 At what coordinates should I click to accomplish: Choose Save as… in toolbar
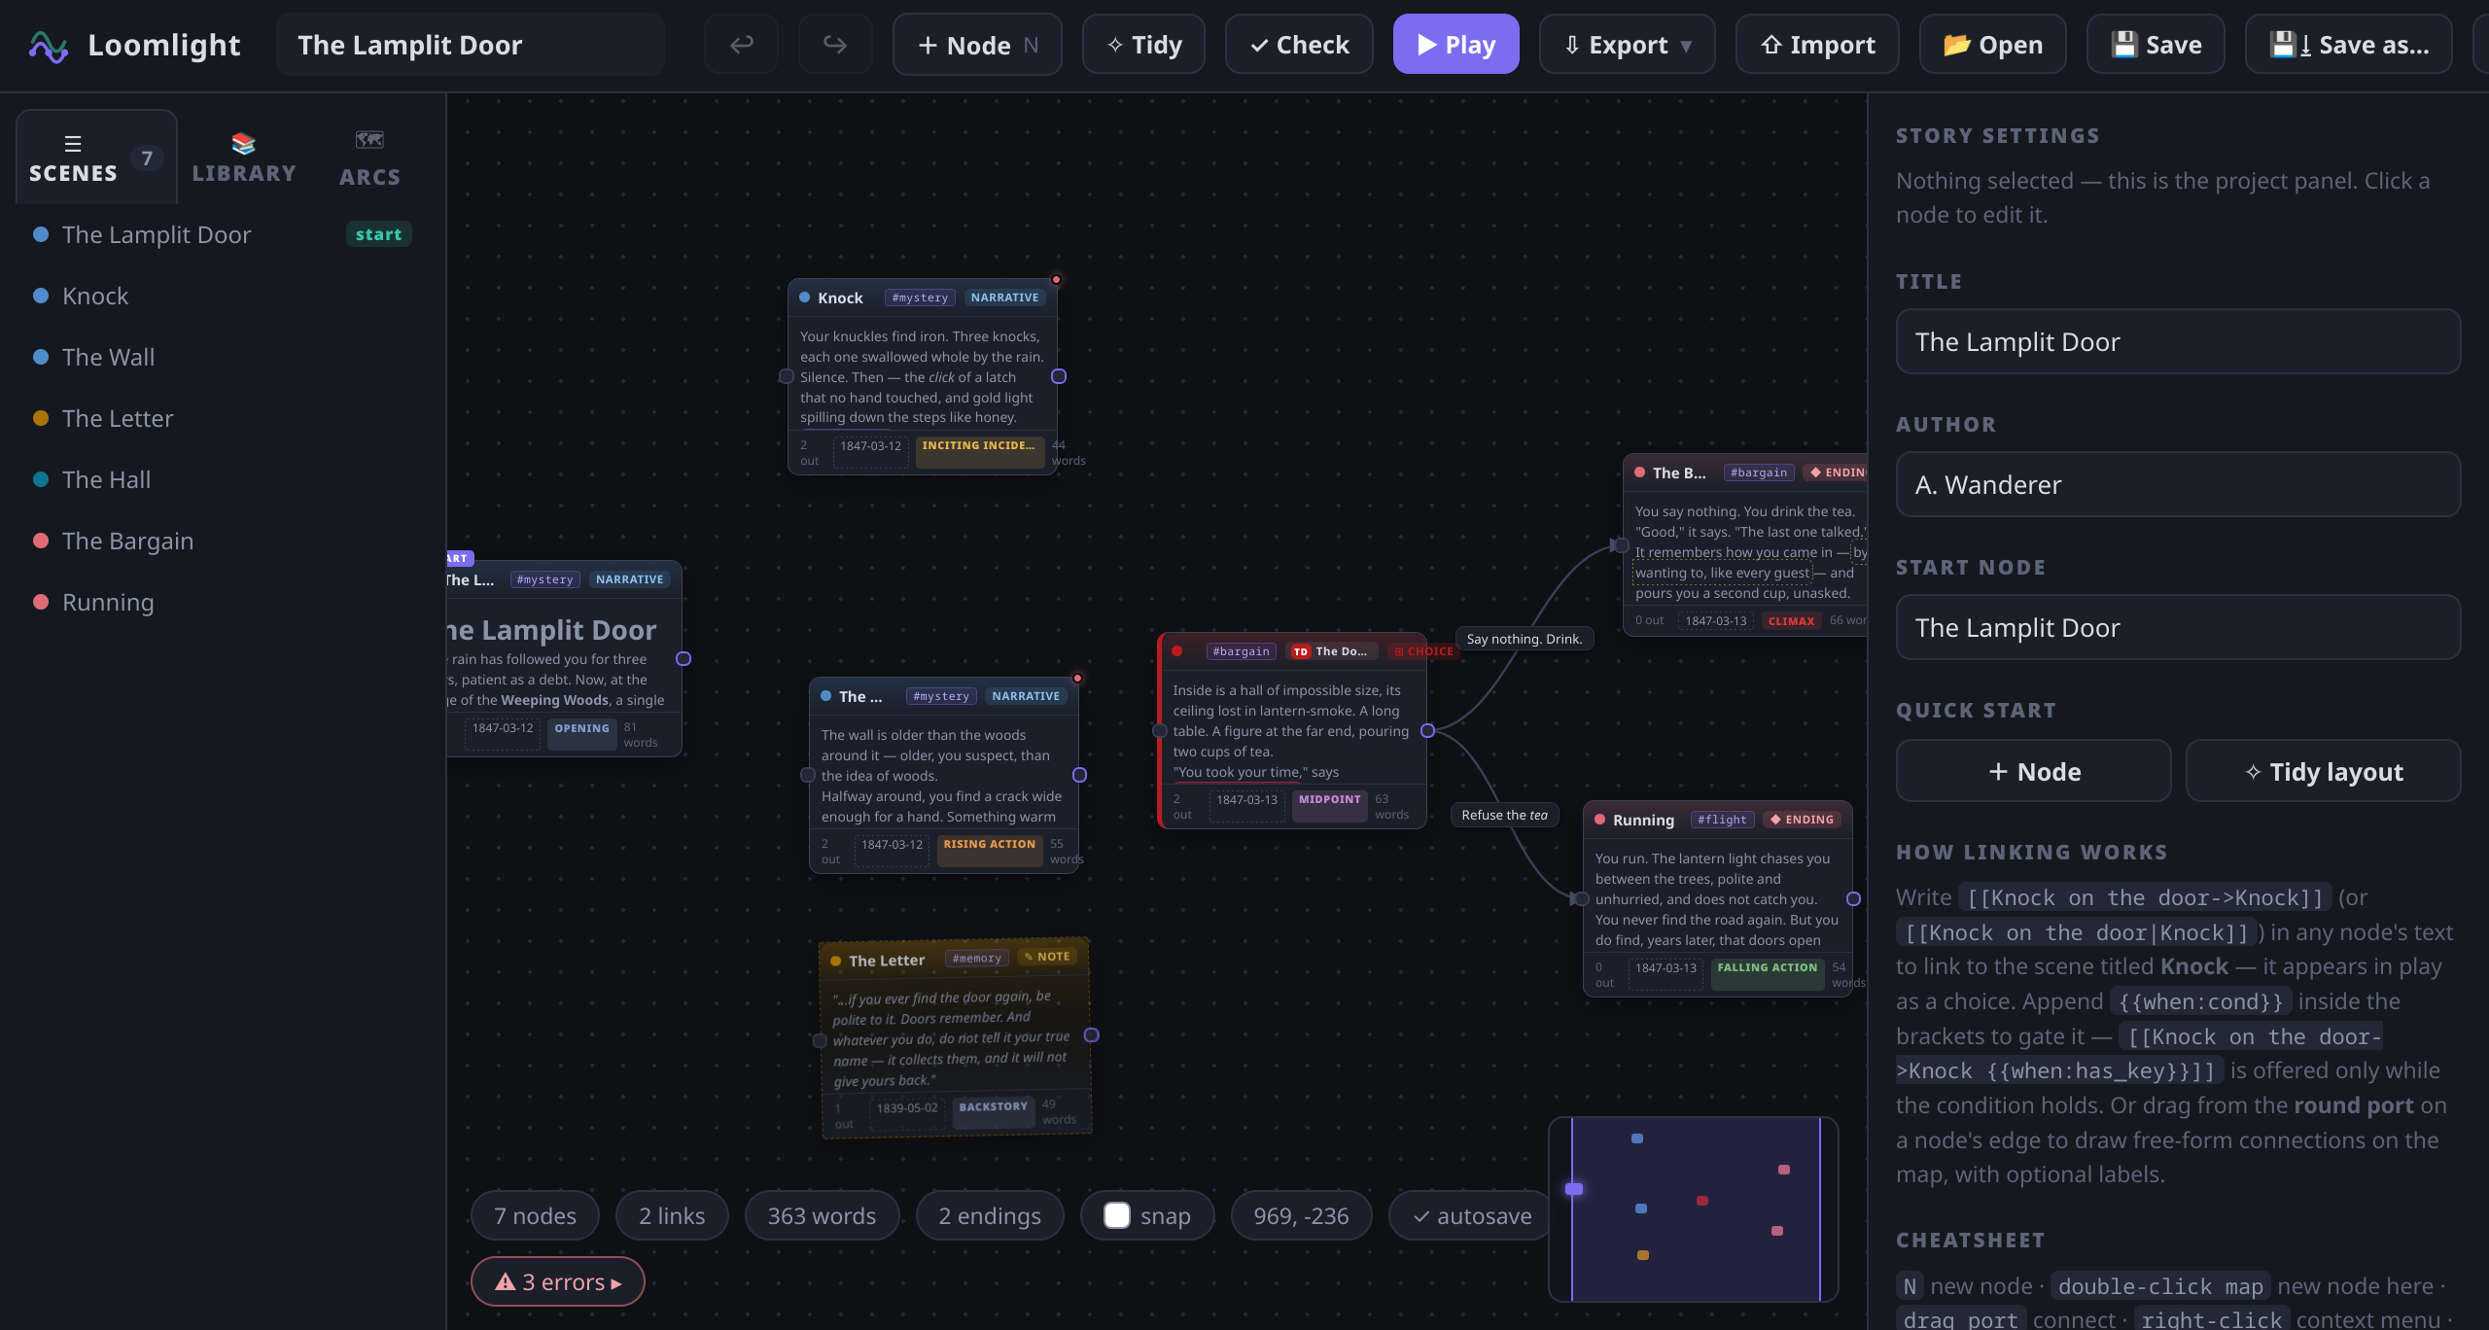click(2348, 45)
